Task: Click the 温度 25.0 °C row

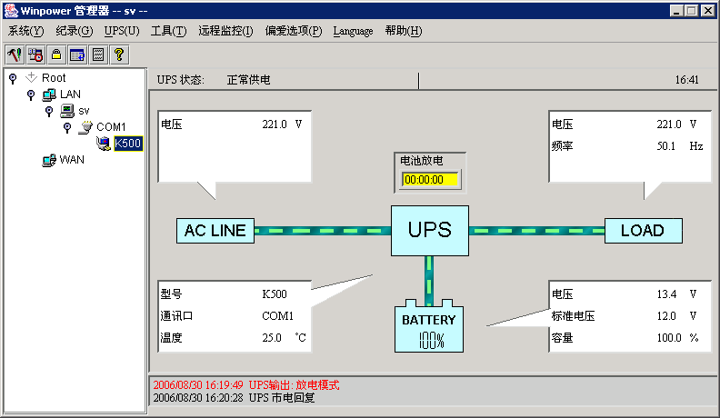Action: point(235,338)
